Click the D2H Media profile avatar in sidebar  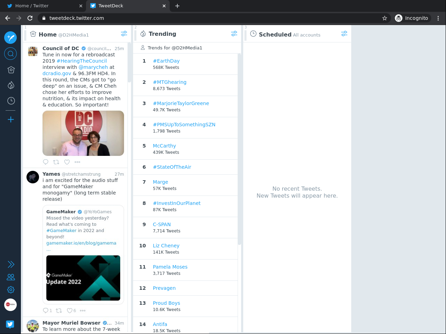pyautogui.click(x=10, y=304)
